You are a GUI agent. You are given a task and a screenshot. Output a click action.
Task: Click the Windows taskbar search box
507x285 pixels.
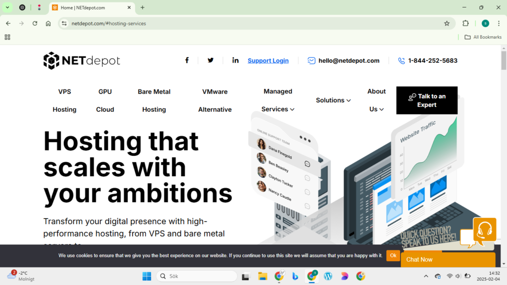pyautogui.click(x=197, y=276)
